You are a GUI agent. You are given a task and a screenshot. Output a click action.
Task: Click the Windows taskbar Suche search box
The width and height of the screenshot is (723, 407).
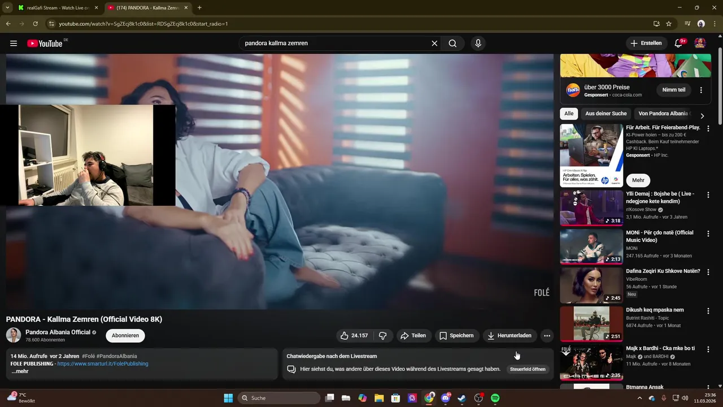(x=279, y=398)
